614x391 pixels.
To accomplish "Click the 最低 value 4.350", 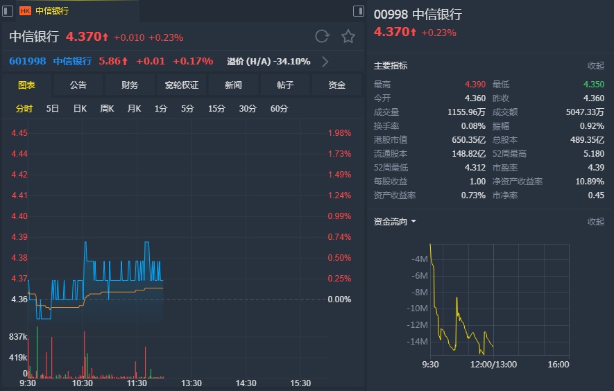I will coord(594,85).
